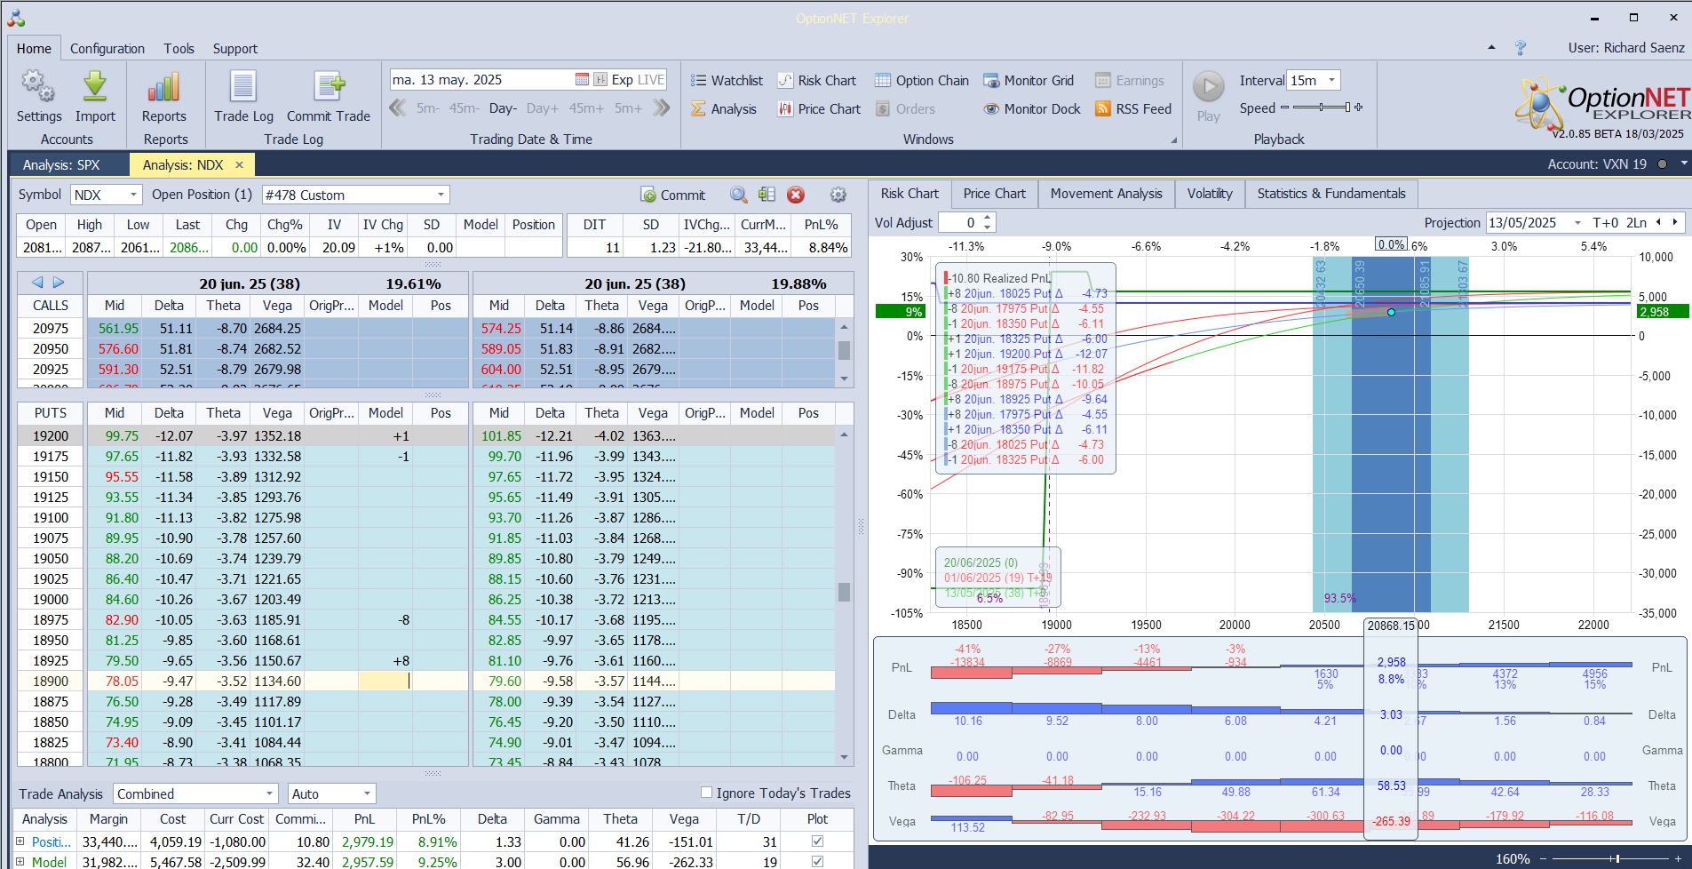Switch to Analysis: SPX tab
The image size is (1692, 869).
point(61,164)
